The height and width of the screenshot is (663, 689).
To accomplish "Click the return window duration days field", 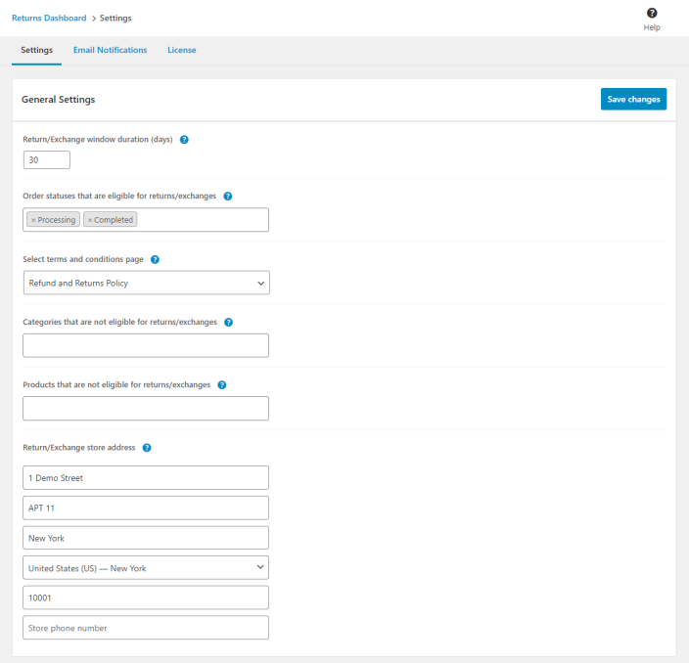I will [x=46, y=159].
